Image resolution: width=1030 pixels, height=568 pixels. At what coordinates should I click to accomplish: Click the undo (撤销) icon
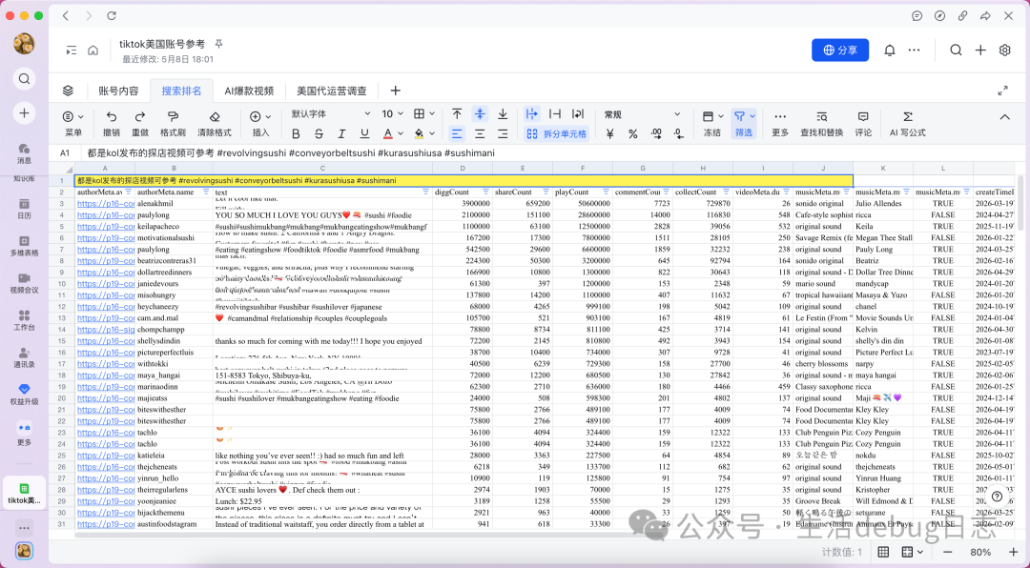[x=111, y=117]
